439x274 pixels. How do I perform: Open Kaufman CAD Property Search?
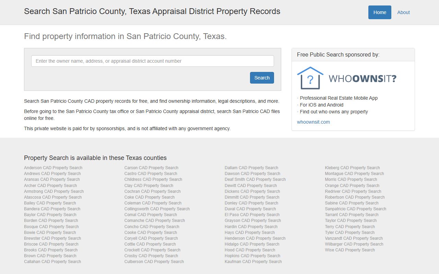tap(253, 262)
